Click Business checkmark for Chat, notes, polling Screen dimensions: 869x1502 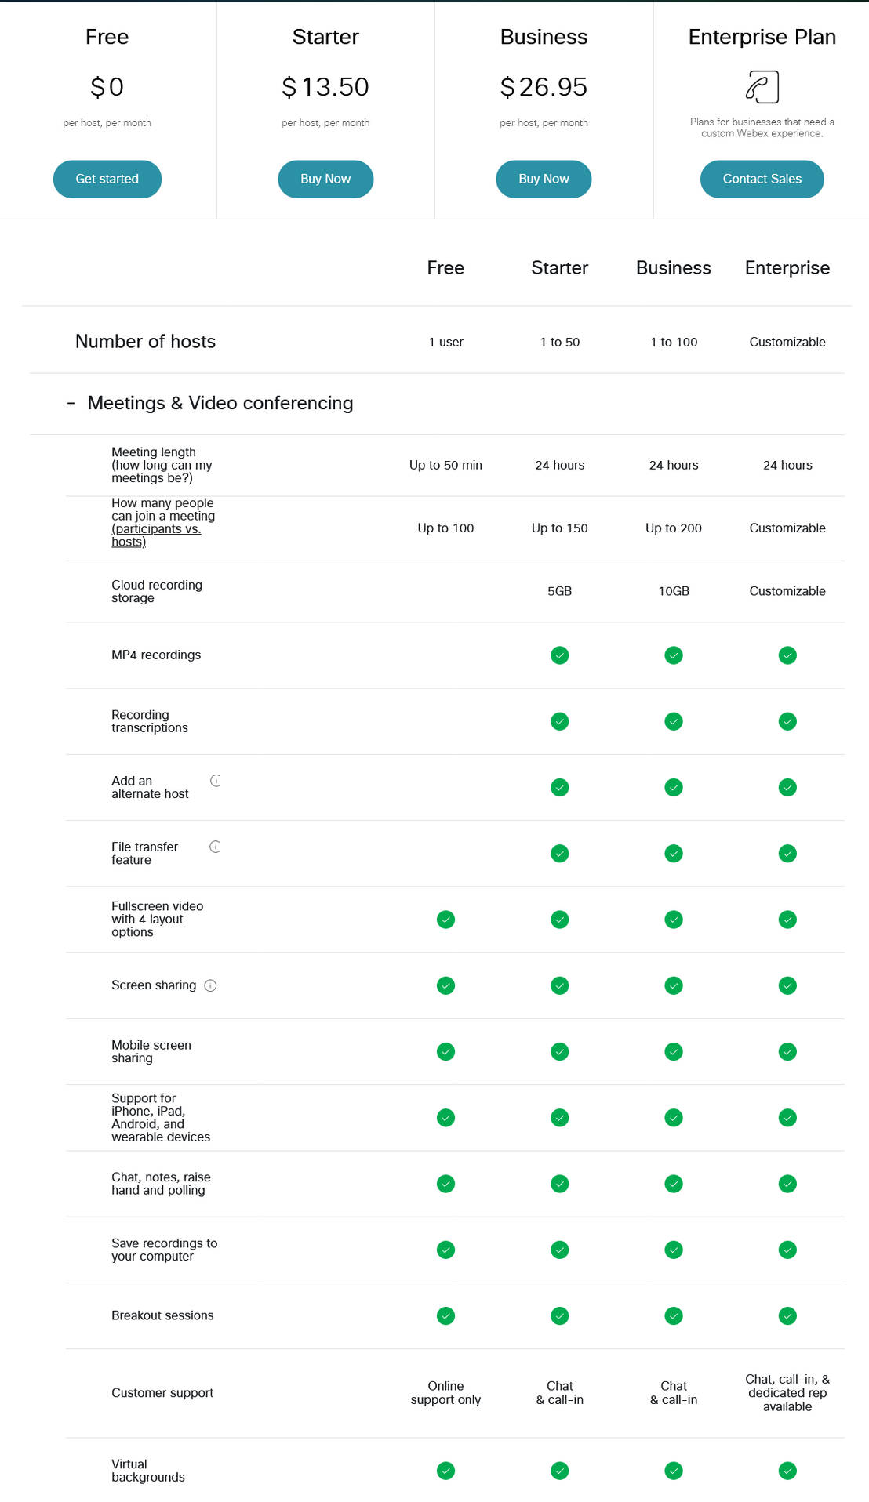(x=673, y=1184)
